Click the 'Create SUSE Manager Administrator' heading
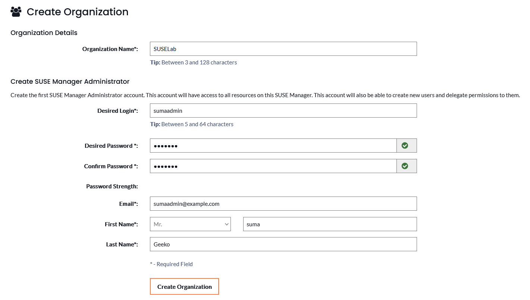This screenshot has height=300, width=530. click(x=70, y=82)
